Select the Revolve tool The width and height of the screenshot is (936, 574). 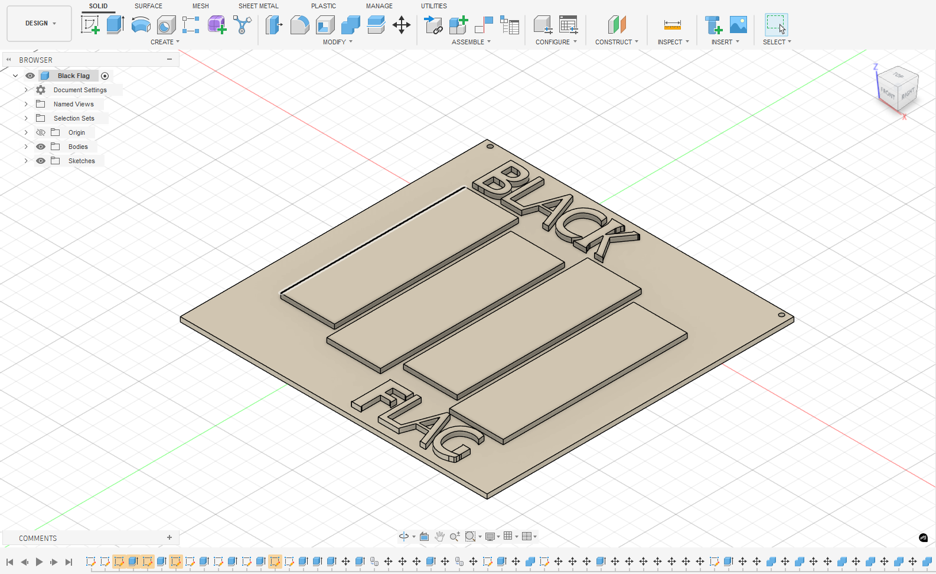tap(141, 25)
